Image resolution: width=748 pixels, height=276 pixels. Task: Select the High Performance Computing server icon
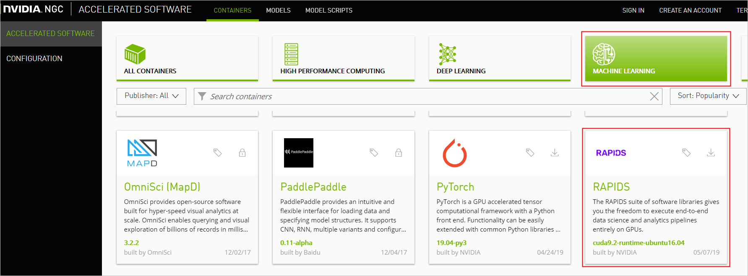click(291, 54)
